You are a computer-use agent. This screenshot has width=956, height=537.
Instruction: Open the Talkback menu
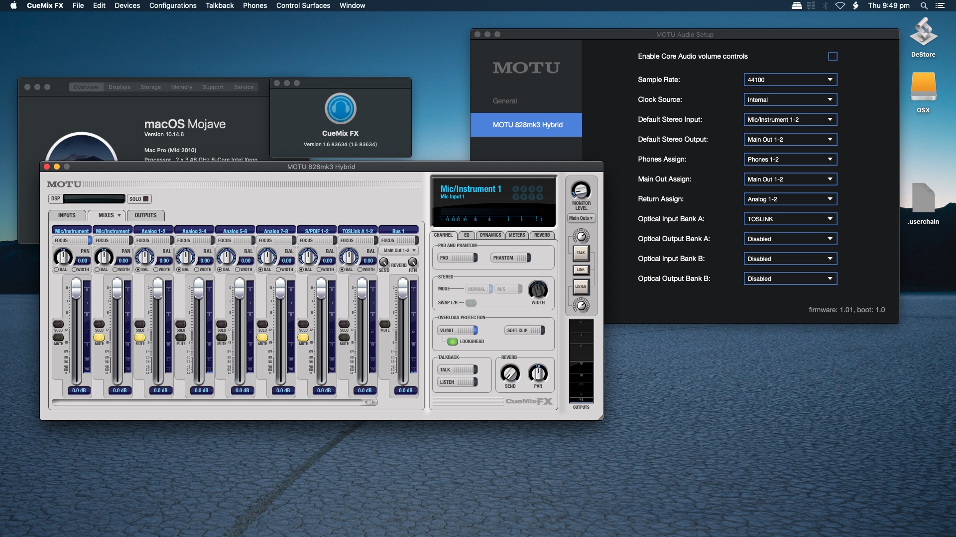click(220, 5)
